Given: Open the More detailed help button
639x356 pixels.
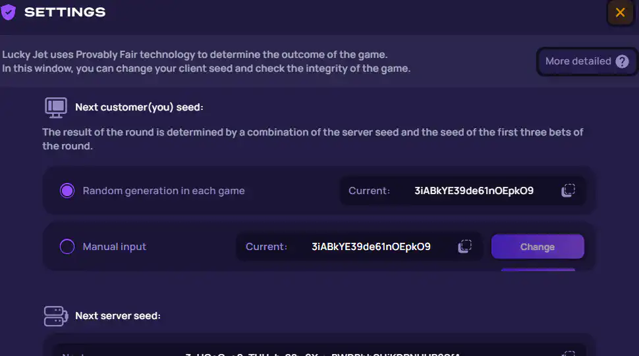Looking at the screenshot, I should click(587, 61).
